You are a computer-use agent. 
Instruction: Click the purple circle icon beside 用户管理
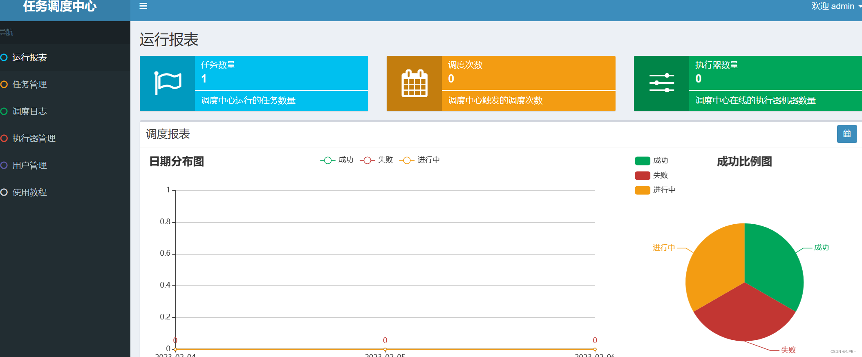[x=4, y=165]
